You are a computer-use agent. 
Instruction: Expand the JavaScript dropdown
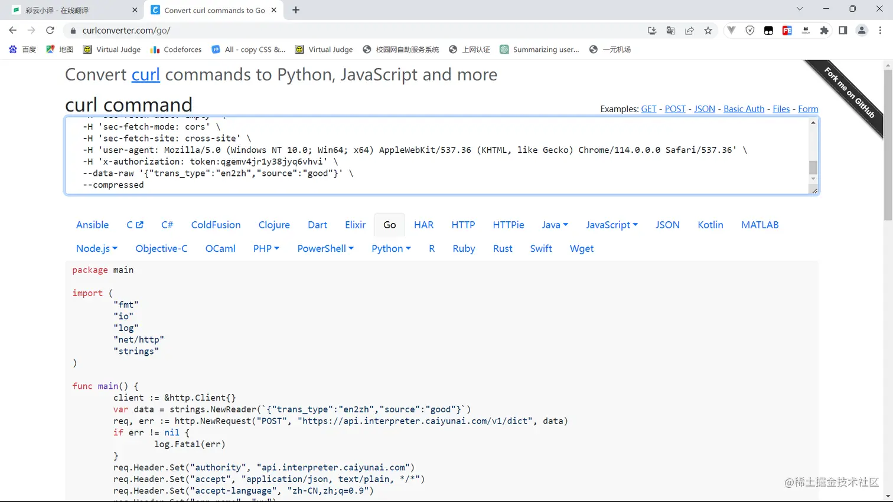pyautogui.click(x=612, y=225)
